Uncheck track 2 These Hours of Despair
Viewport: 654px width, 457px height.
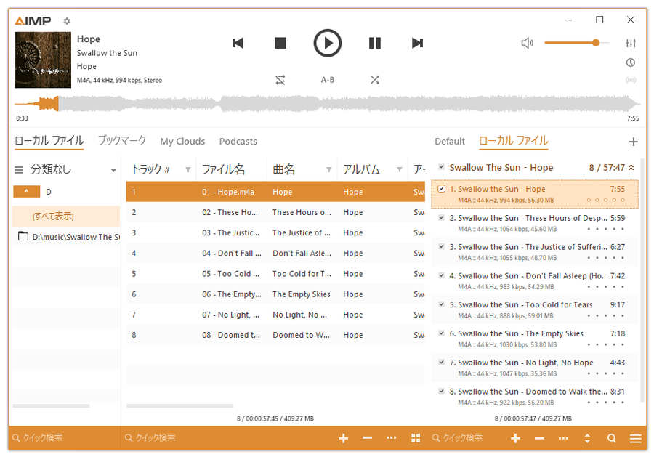pos(441,218)
